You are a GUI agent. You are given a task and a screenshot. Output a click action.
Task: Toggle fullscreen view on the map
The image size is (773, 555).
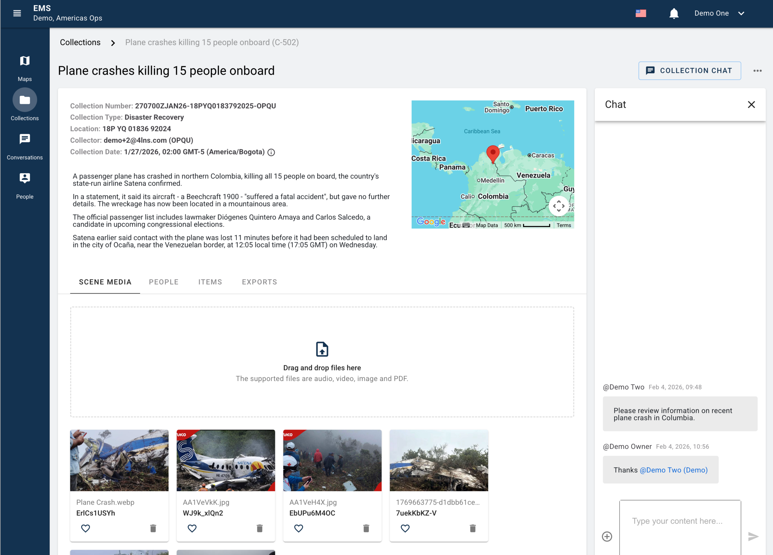pos(558,206)
